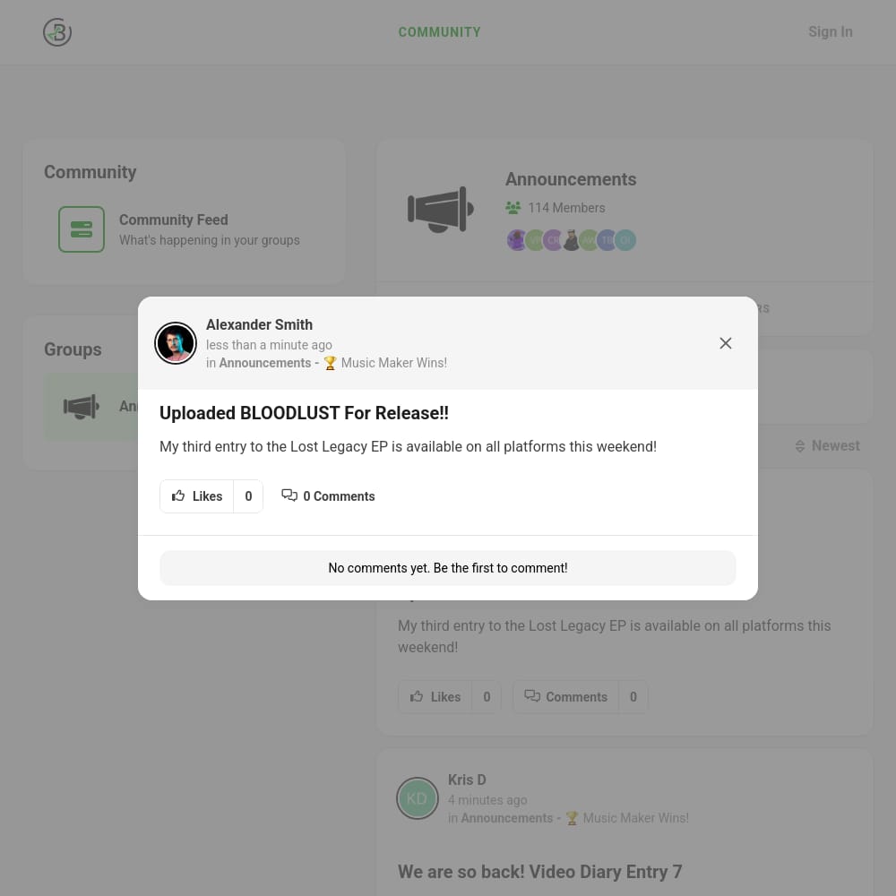Click the site logo in header

tap(57, 32)
